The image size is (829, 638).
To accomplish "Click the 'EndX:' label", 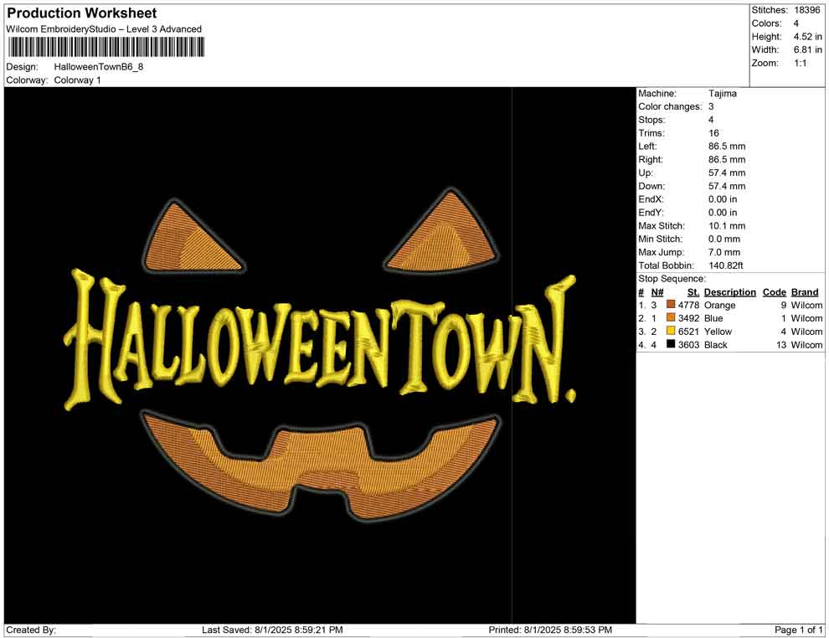I will [x=651, y=198].
